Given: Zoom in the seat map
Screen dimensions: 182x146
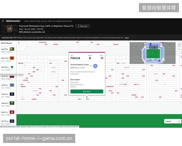Looking at the screenshot, I should click(179, 49).
